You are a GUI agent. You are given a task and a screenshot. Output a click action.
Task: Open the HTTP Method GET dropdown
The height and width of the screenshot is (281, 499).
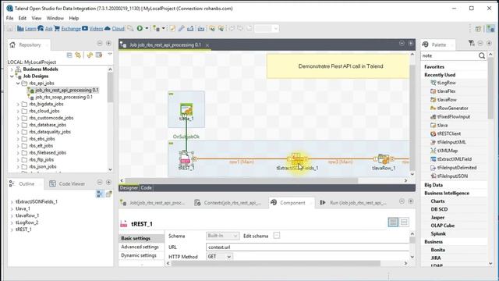click(x=219, y=257)
